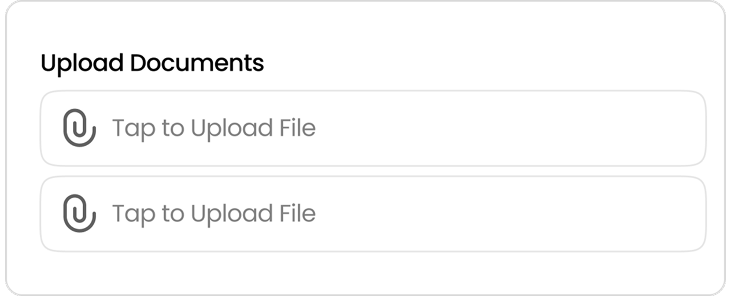731x296 pixels.
Task: Click the 'Tap to Upload File' text in the top box
Action: pyautogui.click(x=214, y=128)
